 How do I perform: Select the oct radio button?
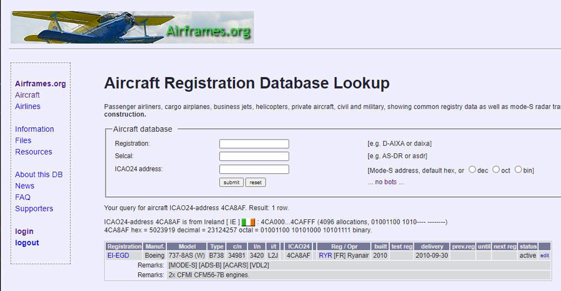tap(496, 169)
